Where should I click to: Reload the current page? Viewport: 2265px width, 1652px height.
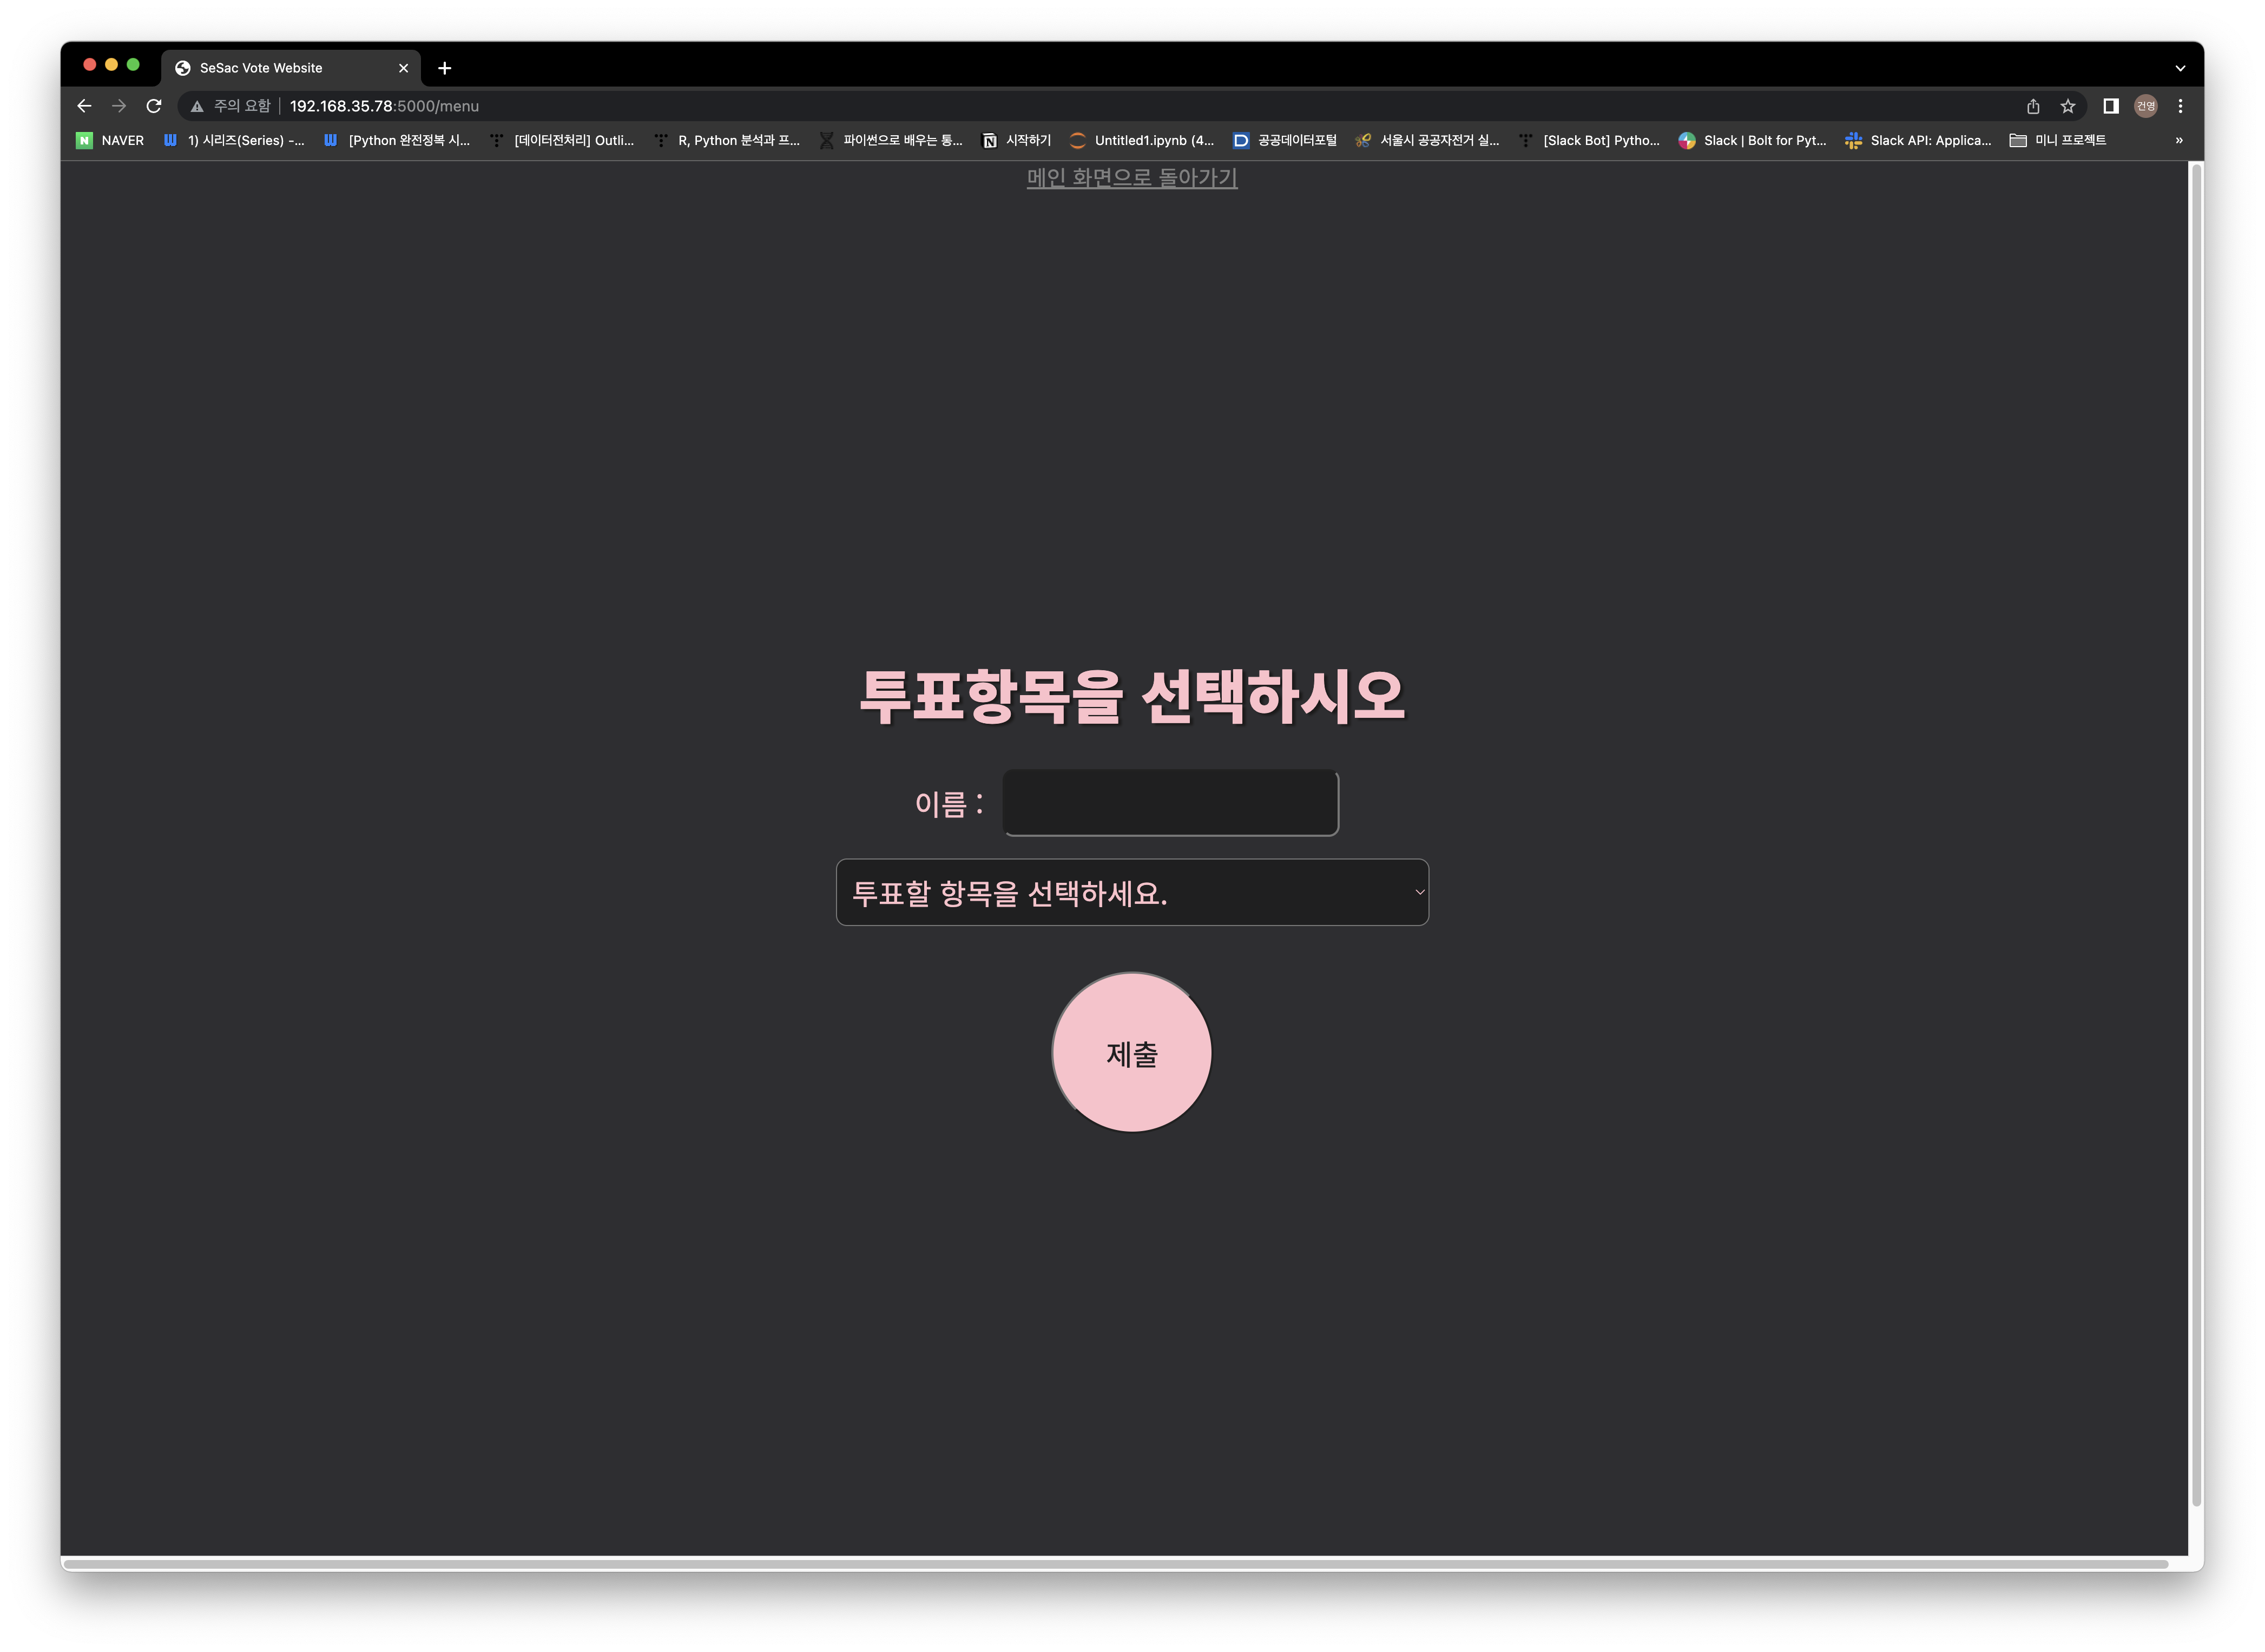[x=154, y=106]
